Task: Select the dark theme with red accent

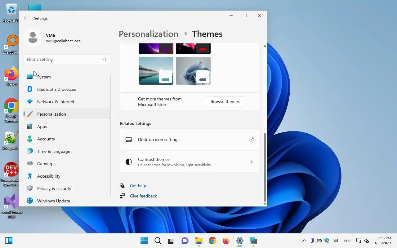Action: click(193, 49)
